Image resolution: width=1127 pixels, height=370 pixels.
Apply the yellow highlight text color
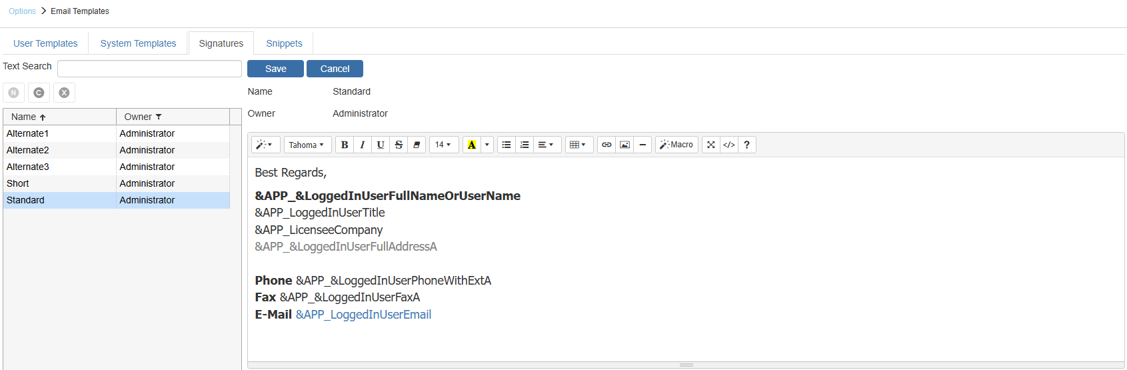click(x=471, y=145)
